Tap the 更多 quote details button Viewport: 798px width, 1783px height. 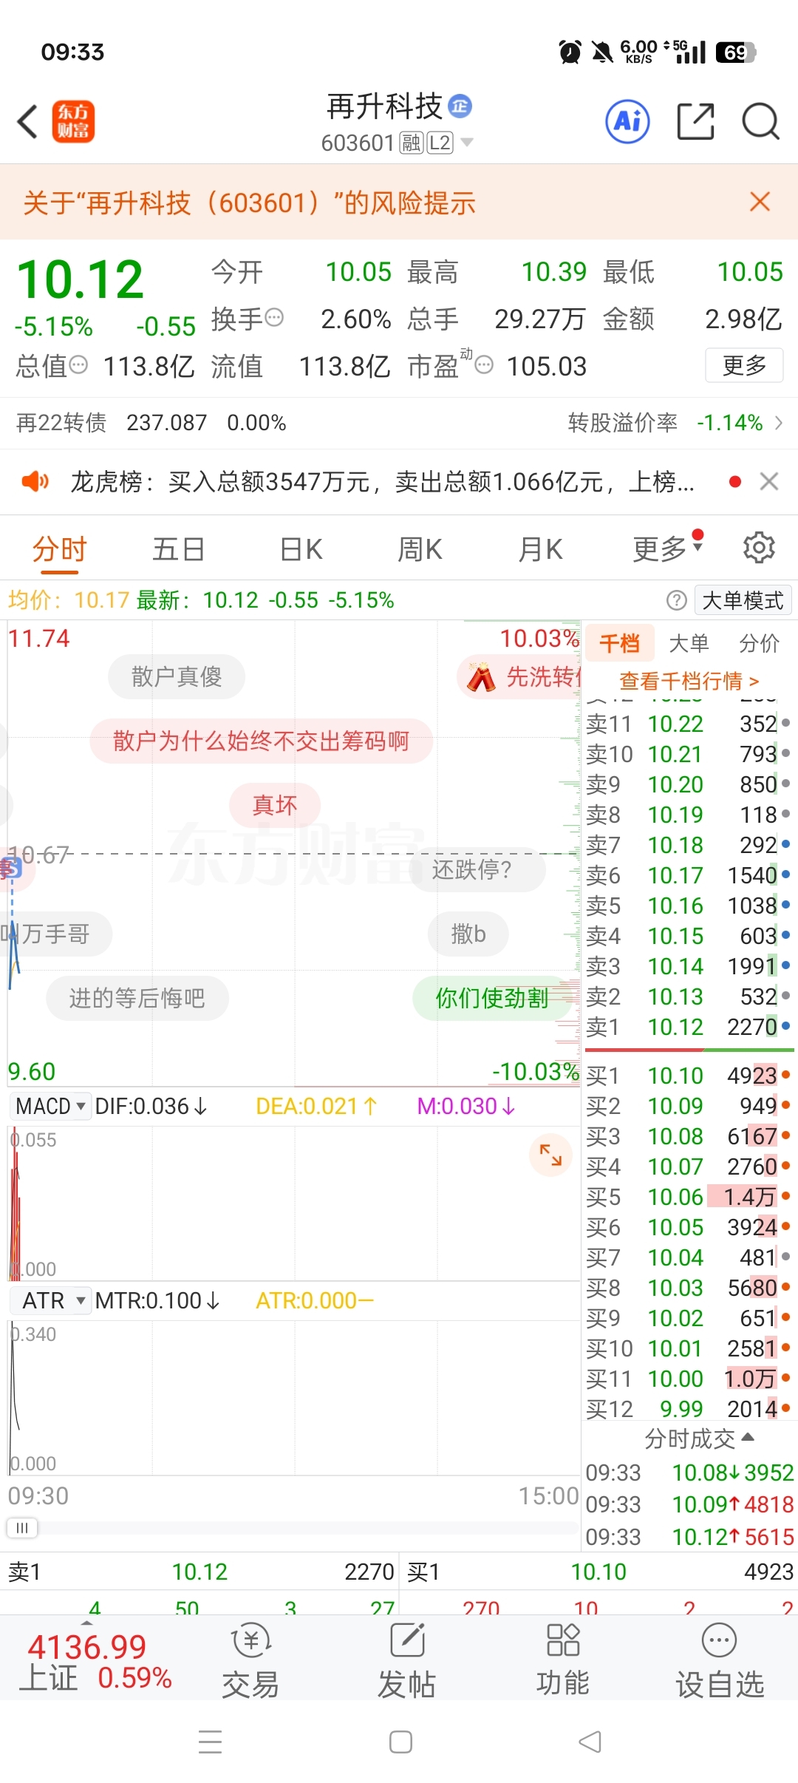(x=744, y=365)
